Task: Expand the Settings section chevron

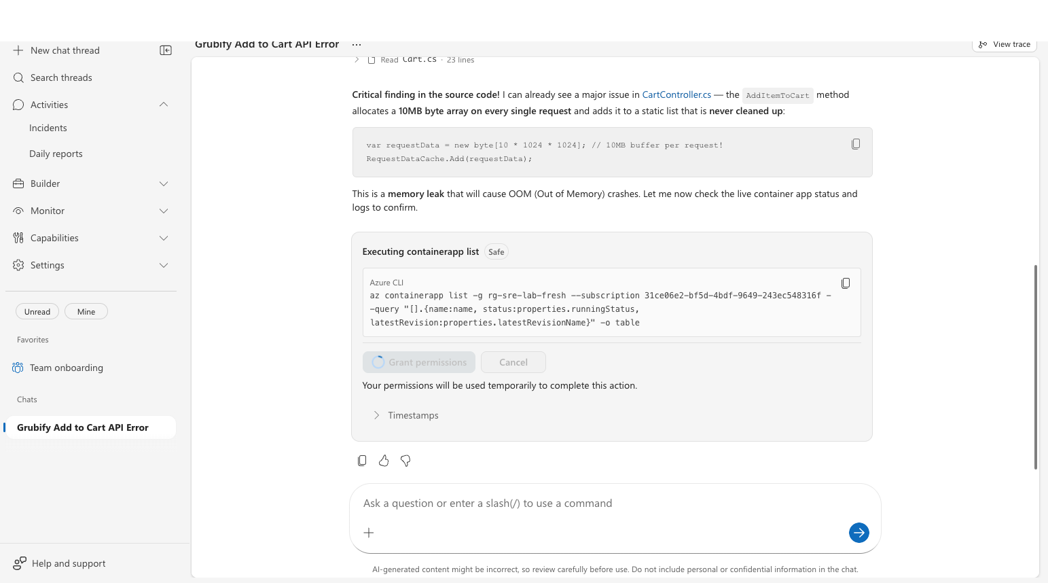Action: [164, 265]
